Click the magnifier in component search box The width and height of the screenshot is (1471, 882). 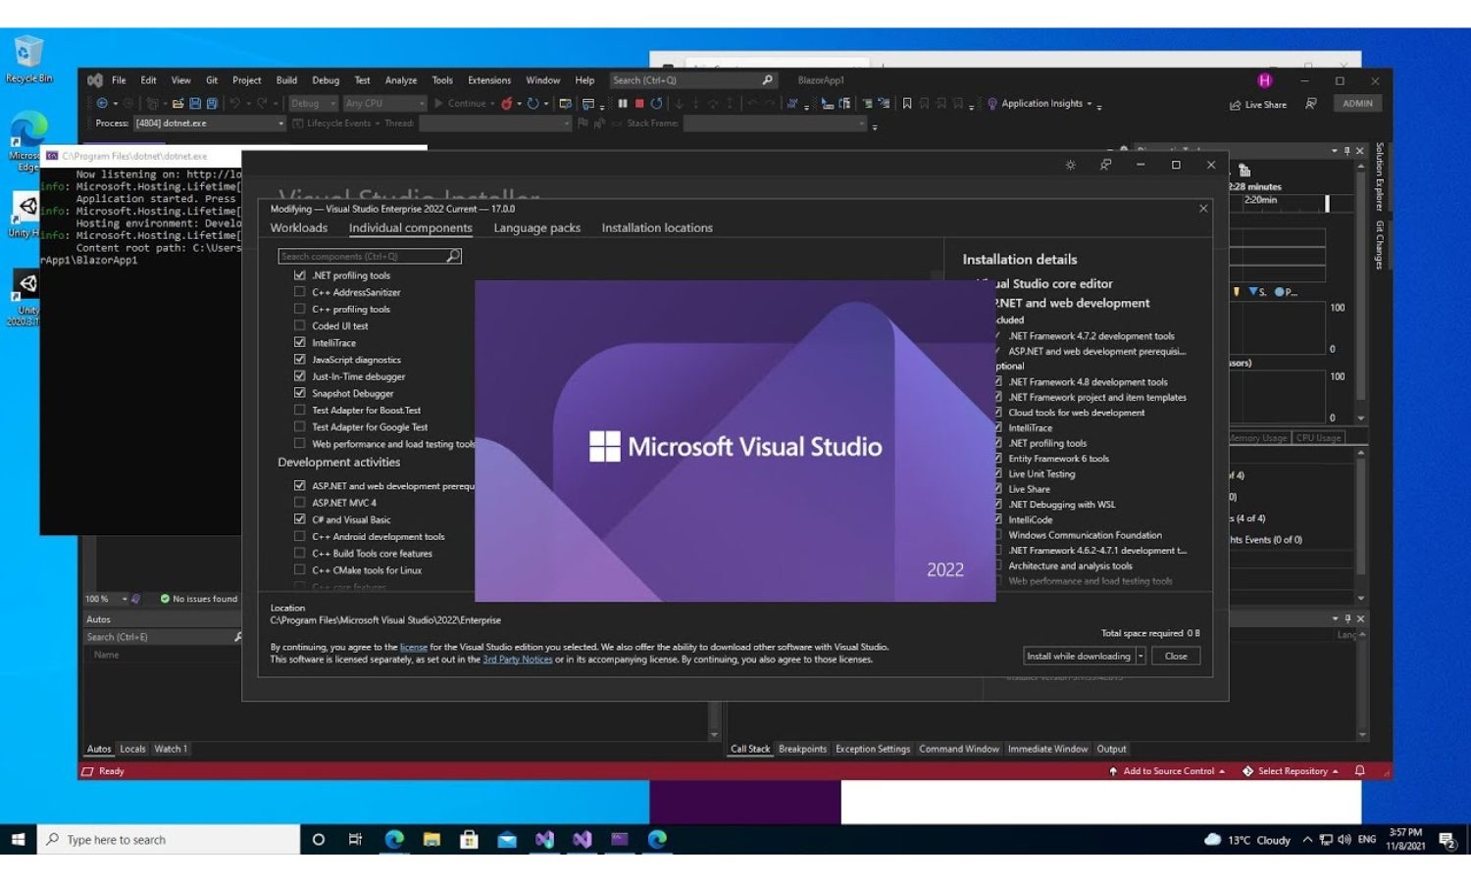point(453,256)
